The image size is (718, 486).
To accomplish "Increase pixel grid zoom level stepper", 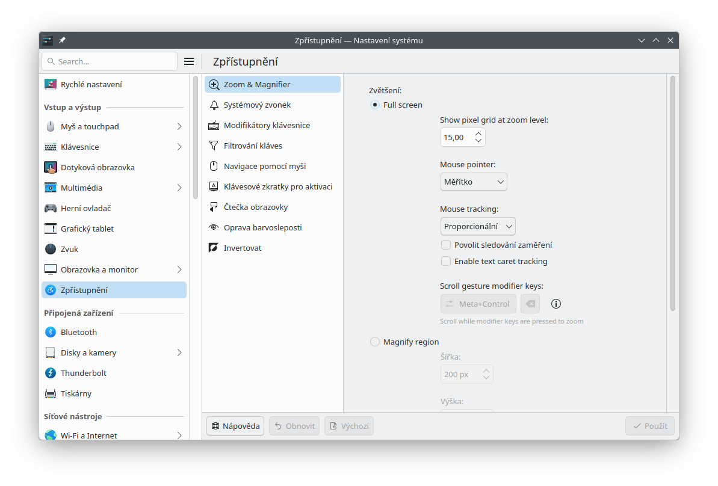I will pyautogui.click(x=478, y=134).
